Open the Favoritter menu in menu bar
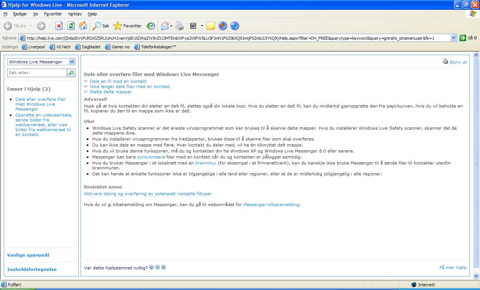The width and height of the screenshot is (480, 290). point(53,14)
